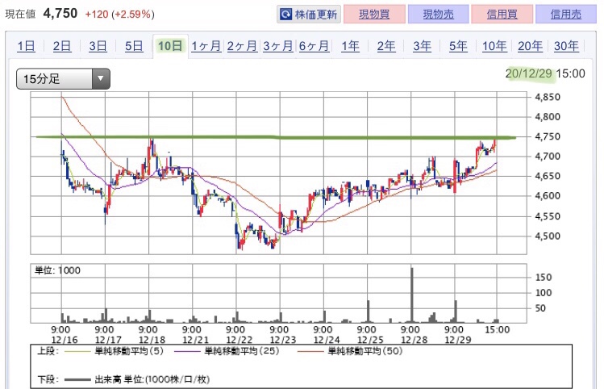Switch to the 2日 period tab

(x=62, y=46)
